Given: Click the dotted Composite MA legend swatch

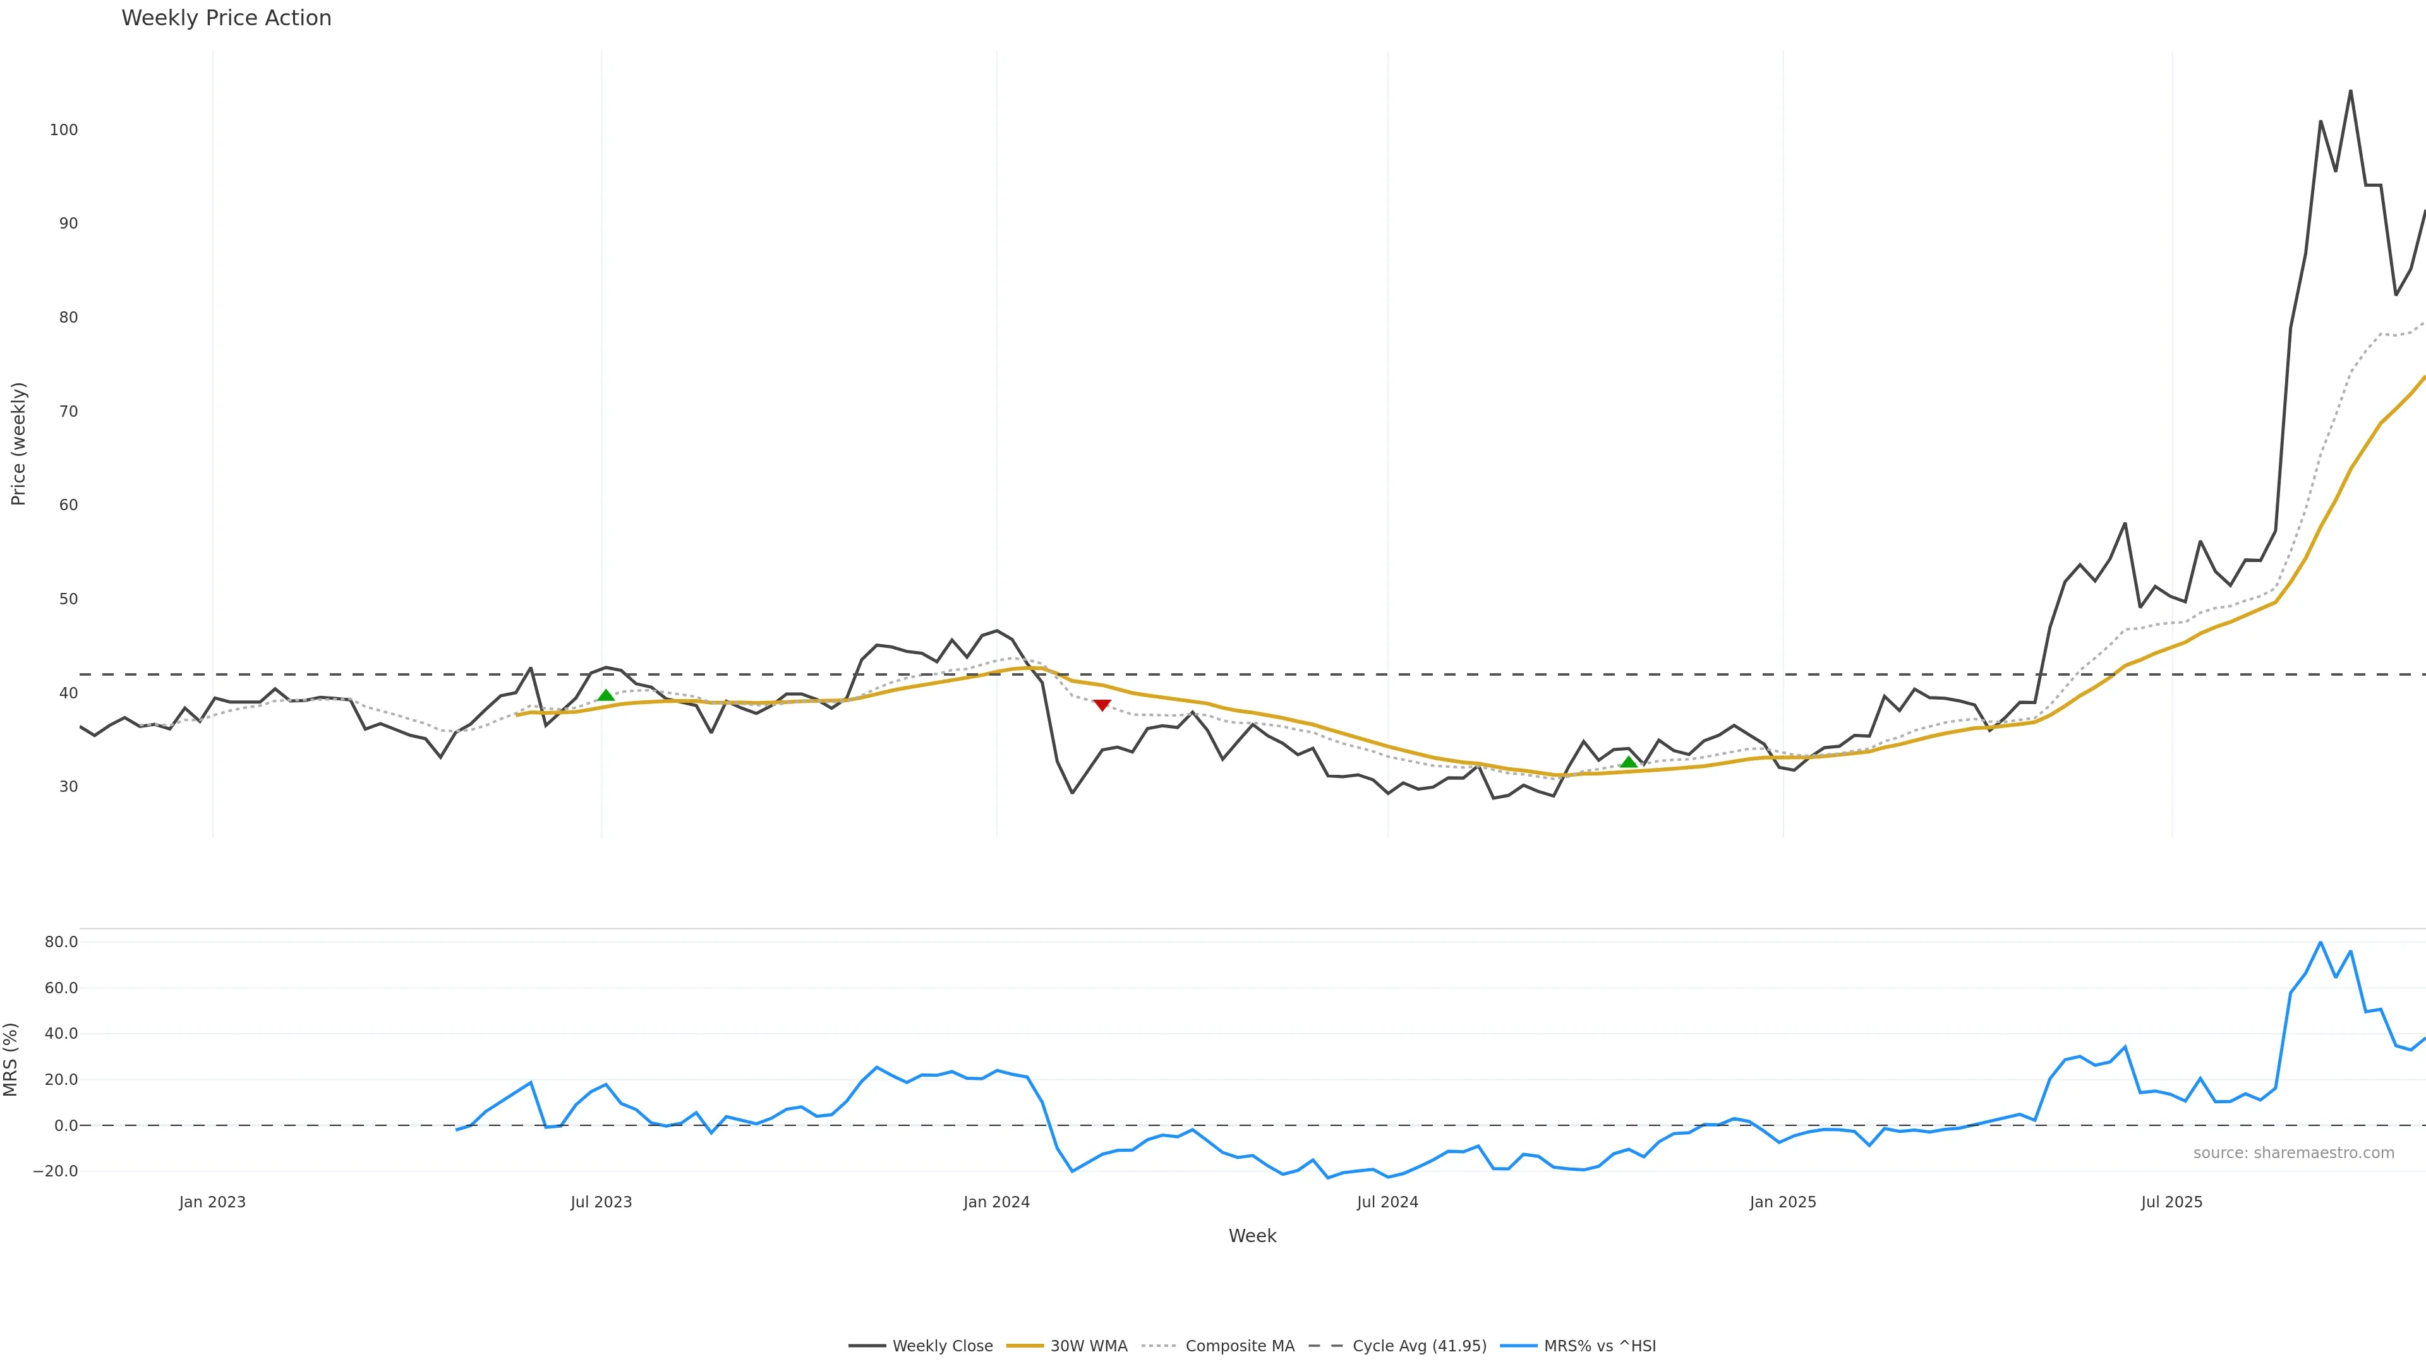Looking at the screenshot, I should [1159, 1346].
